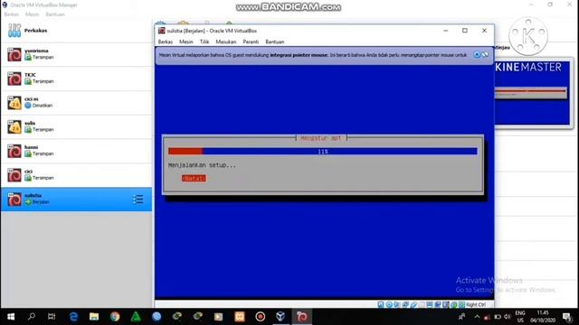The width and height of the screenshot is (579, 325).
Task: Switch to the running VM taskbar icon
Action: 301,317
